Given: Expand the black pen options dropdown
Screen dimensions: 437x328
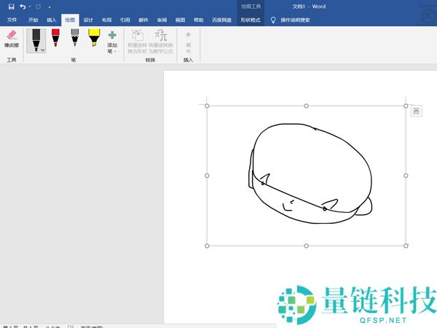Looking at the screenshot, I should coord(43,50).
